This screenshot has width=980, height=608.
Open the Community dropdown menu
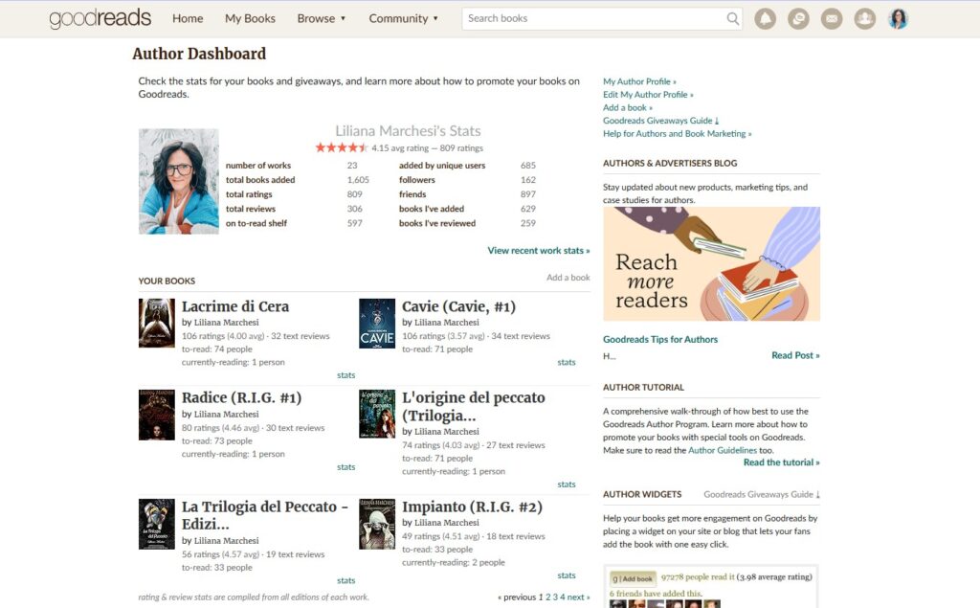(x=403, y=19)
